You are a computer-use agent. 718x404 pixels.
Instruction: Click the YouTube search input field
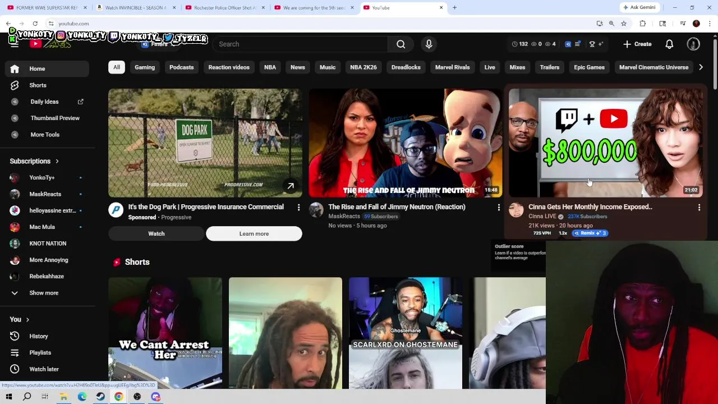(x=300, y=44)
